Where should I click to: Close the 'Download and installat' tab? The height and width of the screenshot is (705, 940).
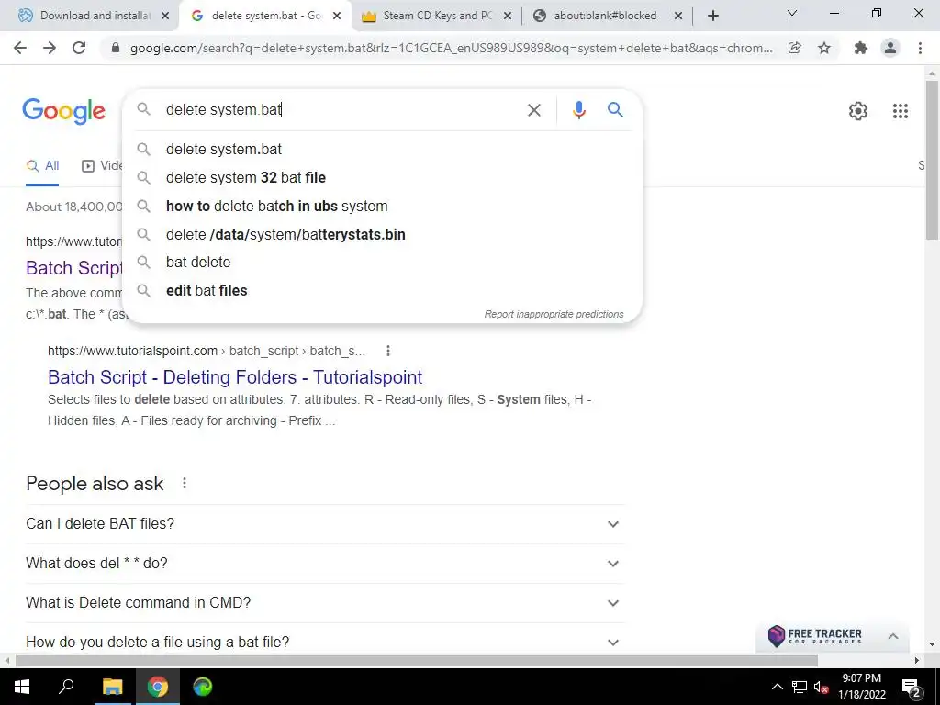pos(165,17)
